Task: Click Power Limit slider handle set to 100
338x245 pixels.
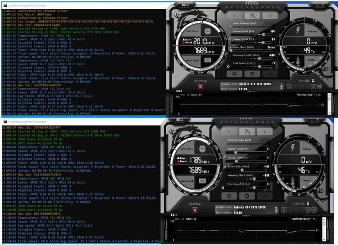Action: click(x=264, y=35)
